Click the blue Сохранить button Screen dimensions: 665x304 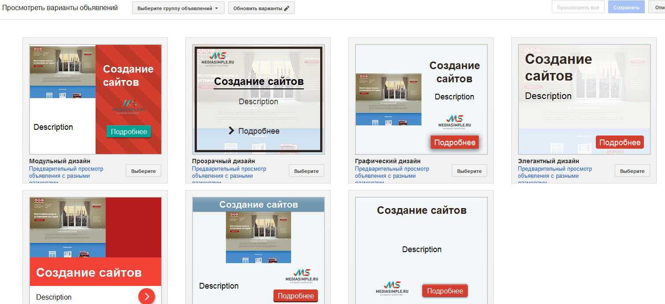(626, 7)
